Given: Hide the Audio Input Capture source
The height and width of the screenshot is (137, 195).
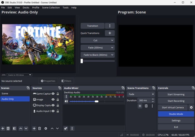Looking at the screenshot, I should (x=53, y=111).
